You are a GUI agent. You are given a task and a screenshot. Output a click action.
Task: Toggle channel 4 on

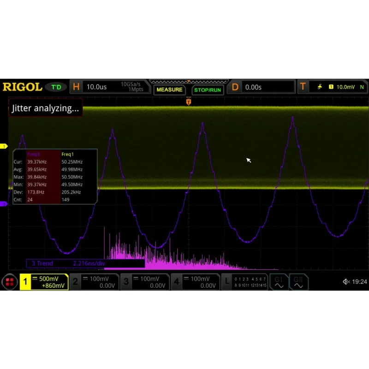(177, 282)
